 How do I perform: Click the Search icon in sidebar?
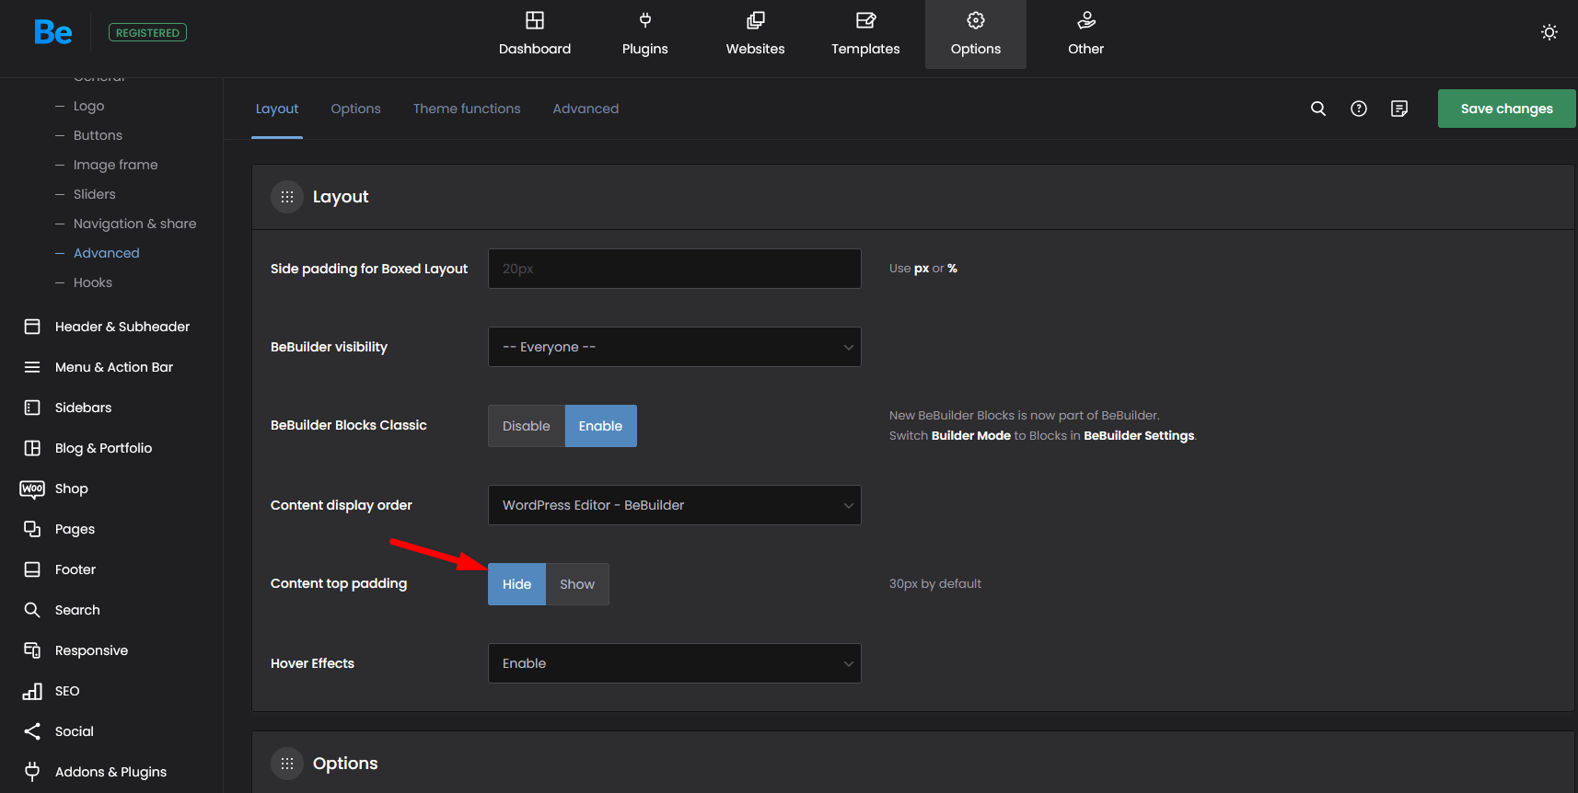32,610
